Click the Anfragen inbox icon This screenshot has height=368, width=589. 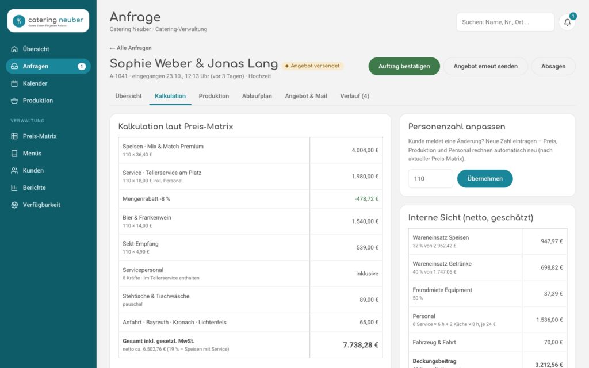[14, 66]
